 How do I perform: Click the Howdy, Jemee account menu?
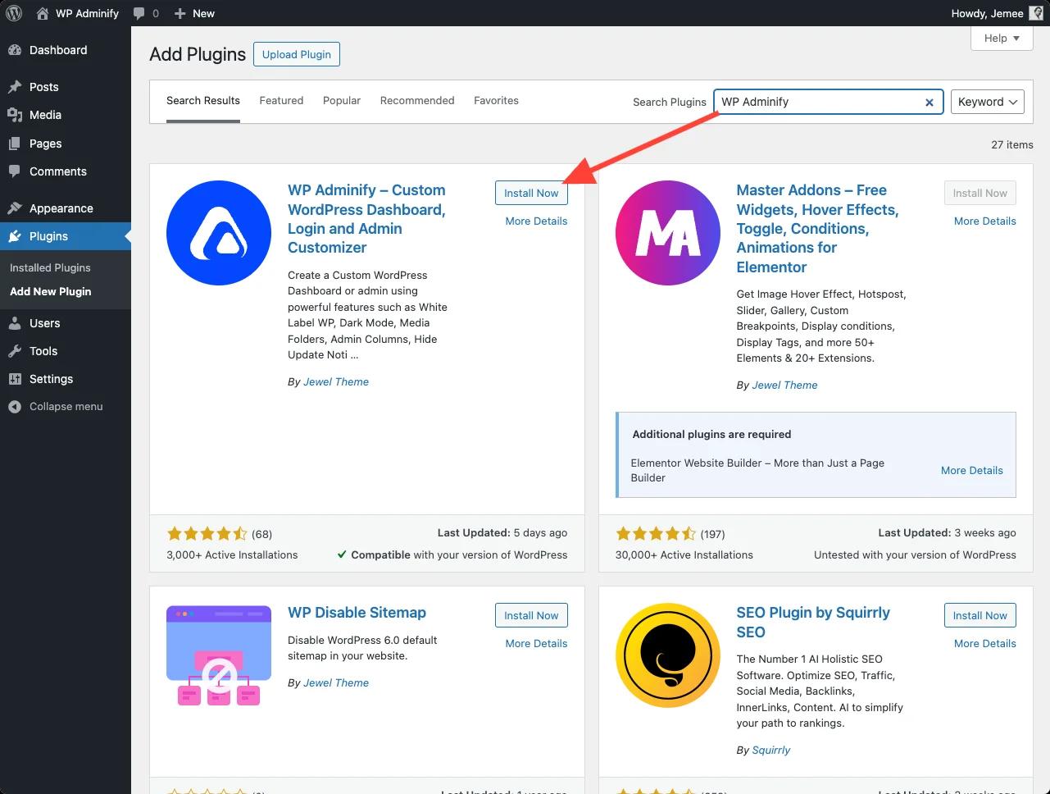coord(997,13)
